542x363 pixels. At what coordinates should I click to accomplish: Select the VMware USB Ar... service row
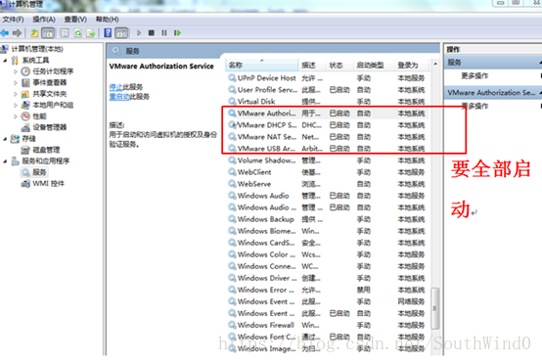pos(328,149)
